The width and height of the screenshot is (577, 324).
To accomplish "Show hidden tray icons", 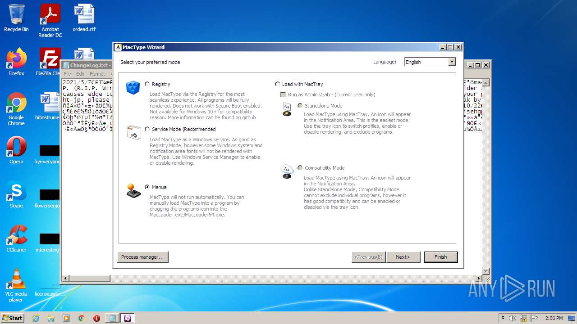I will [x=503, y=318].
